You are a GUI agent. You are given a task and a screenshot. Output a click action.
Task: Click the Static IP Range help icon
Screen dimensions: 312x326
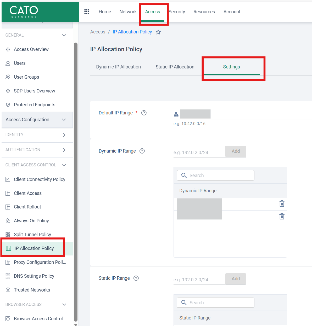click(136, 278)
